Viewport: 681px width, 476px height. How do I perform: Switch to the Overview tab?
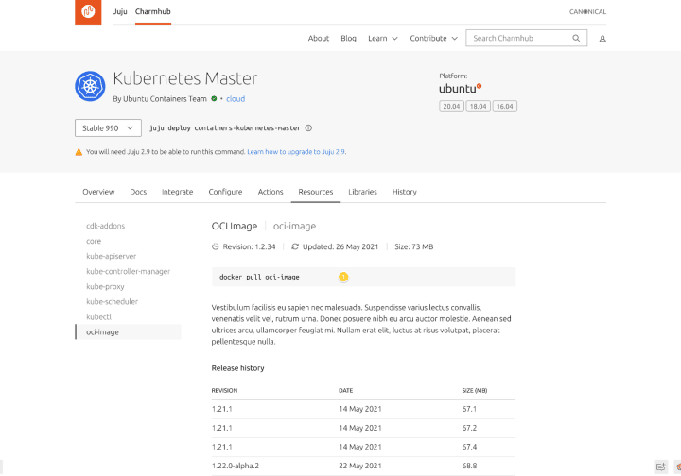point(98,192)
